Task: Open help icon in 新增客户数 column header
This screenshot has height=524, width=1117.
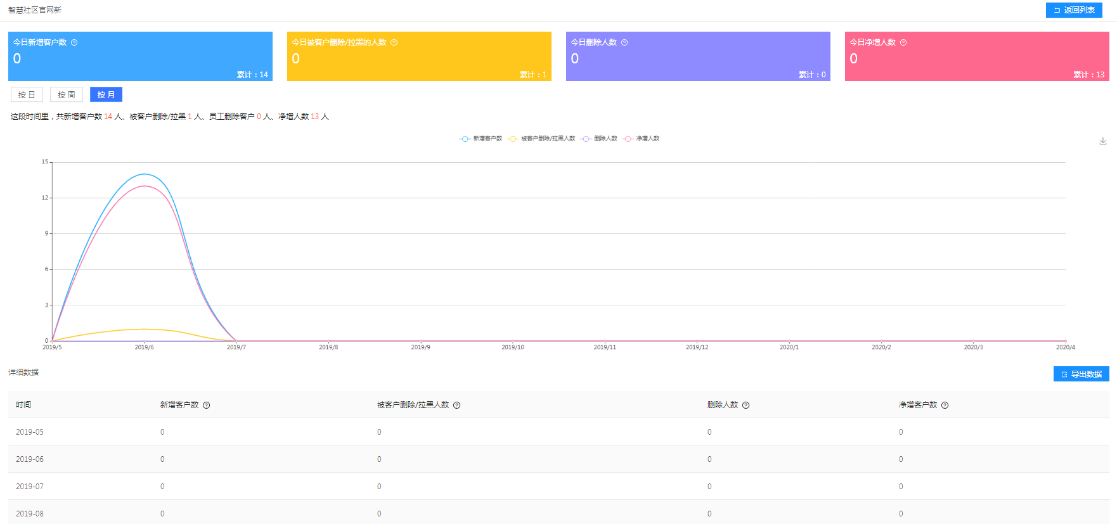Action: click(x=206, y=406)
